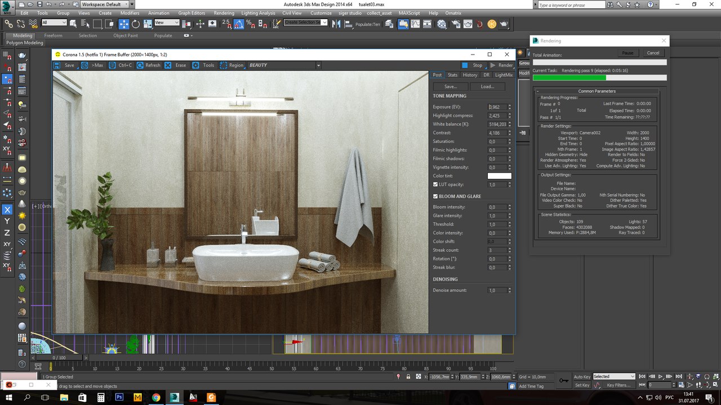Click the Refresh frame buffer icon
Viewport: 721px width, 405px height.
pyautogui.click(x=140, y=65)
